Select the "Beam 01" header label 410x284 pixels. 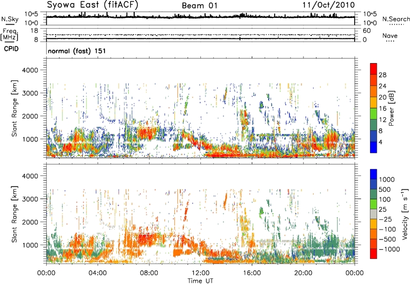(x=199, y=6)
